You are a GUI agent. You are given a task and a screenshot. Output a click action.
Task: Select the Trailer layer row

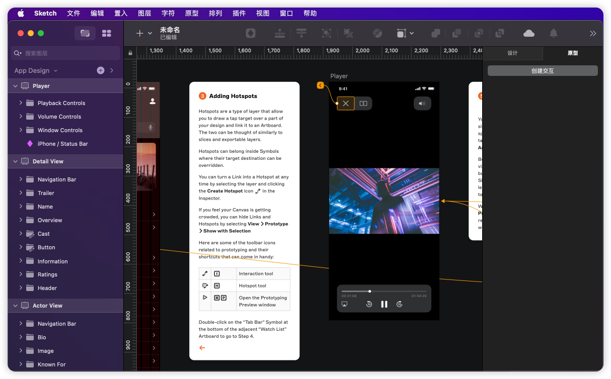(x=65, y=193)
